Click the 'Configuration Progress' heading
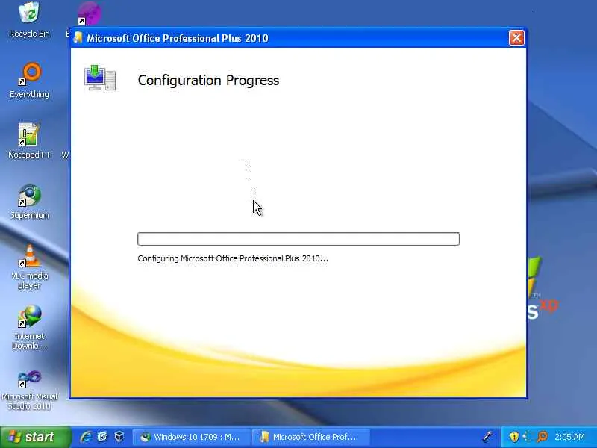Viewport: 597px width, 448px height. click(208, 81)
